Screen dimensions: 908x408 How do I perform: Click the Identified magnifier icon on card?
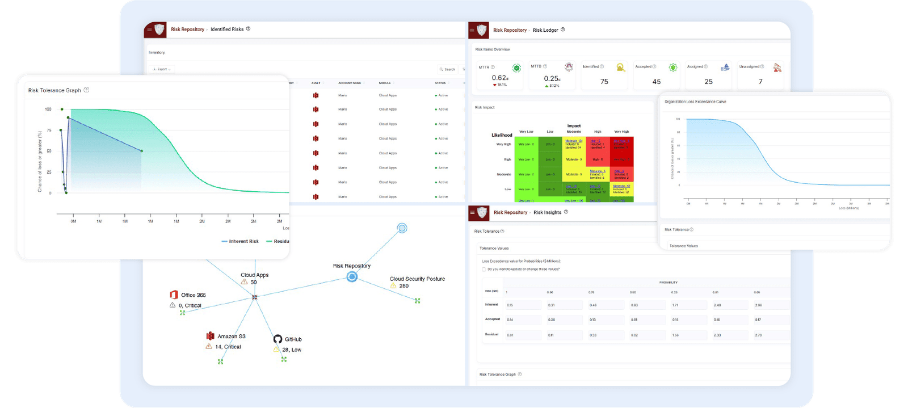(621, 68)
